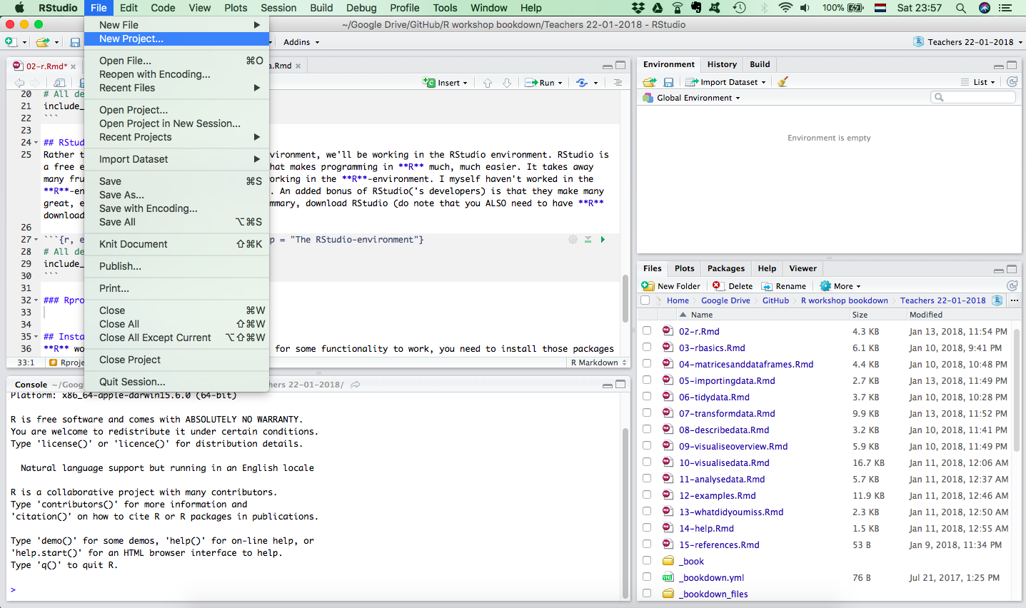Click the go down source editor arrow

pyautogui.click(x=507, y=83)
